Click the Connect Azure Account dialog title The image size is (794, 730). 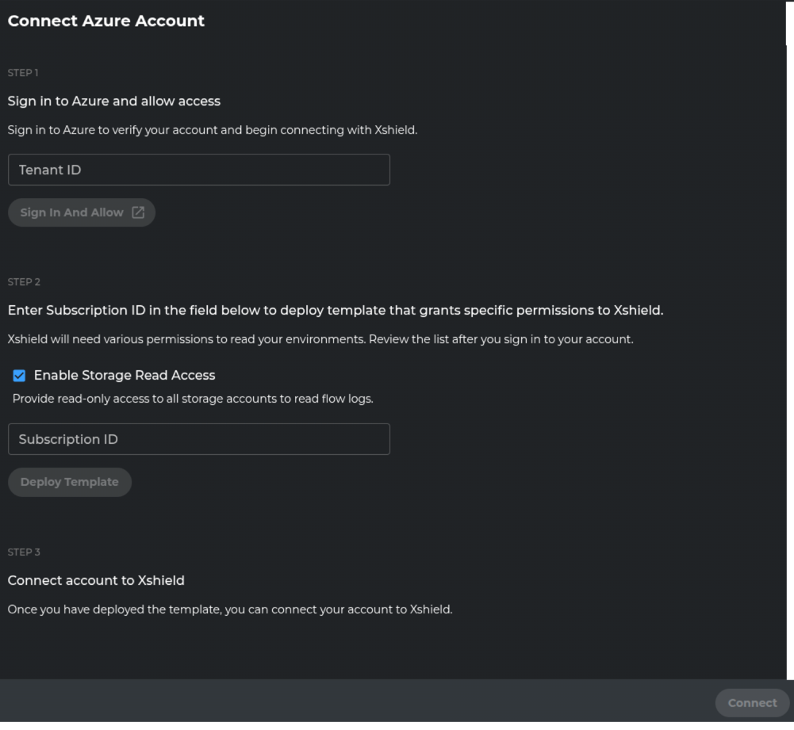point(105,21)
